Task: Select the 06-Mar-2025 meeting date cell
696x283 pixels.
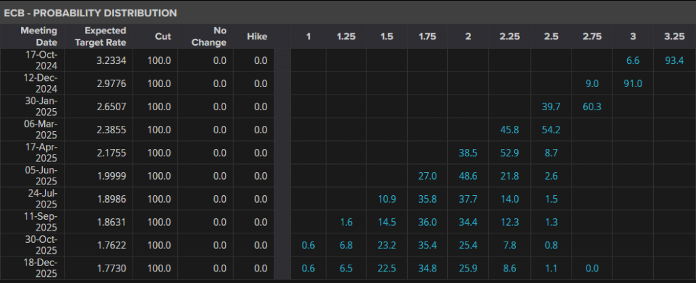Action: click(x=33, y=129)
